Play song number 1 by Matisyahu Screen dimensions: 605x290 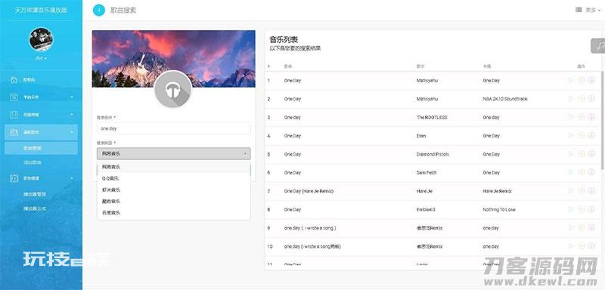[571, 80]
